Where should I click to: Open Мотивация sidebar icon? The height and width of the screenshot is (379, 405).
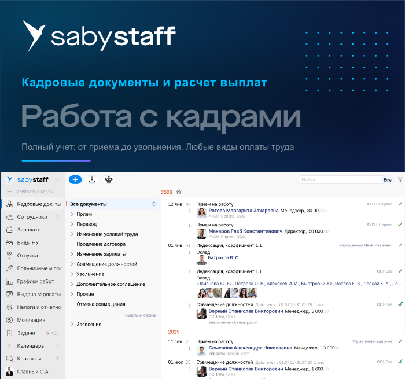(x=10, y=320)
